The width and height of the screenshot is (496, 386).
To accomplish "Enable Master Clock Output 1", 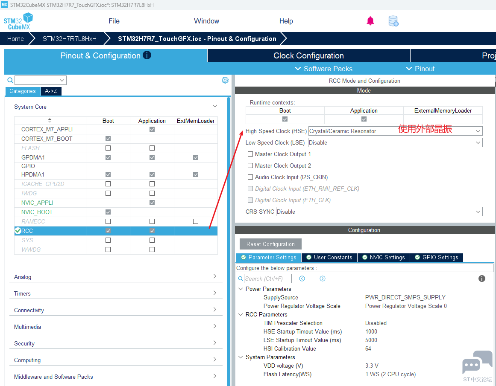I will [x=250, y=154].
